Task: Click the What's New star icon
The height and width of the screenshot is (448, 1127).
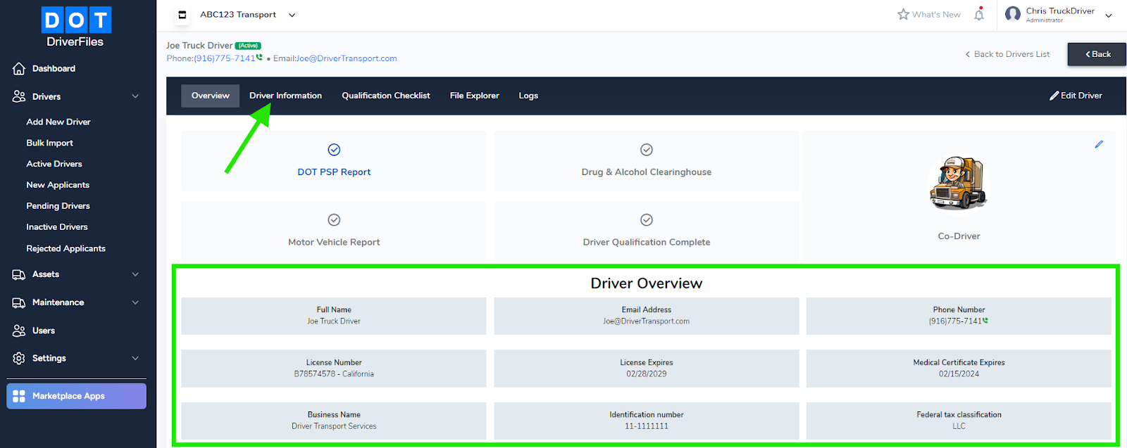Action: pyautogui.click(x=903, y=14)
